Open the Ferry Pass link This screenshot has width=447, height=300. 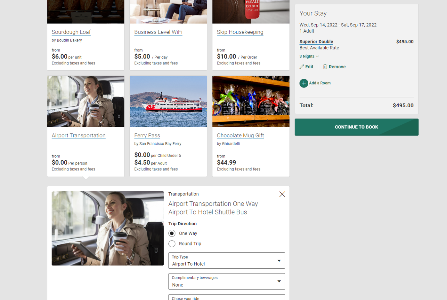[147, 135]
